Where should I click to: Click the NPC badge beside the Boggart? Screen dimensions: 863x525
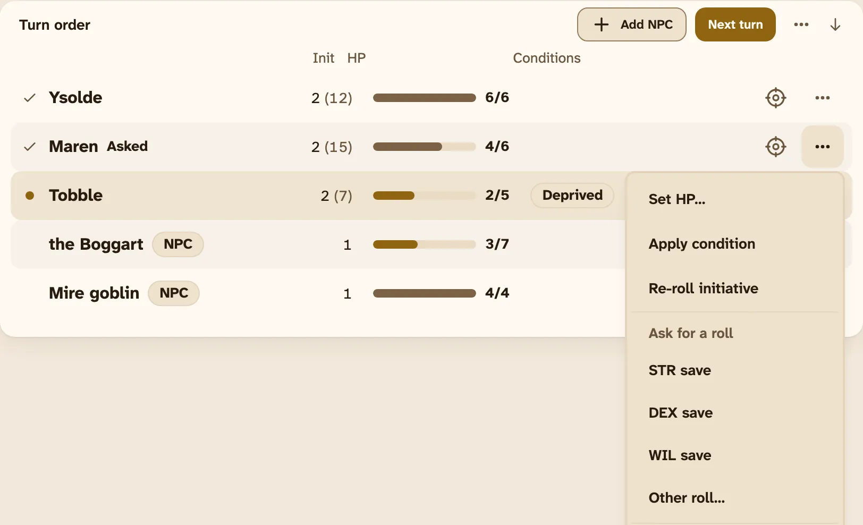(x=178, y=244)
